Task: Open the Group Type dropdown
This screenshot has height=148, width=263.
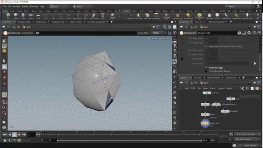Action: 158,33
